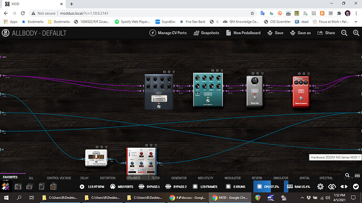Open settings gear of red Stereo Dynamics pedal

pos(304,73)
